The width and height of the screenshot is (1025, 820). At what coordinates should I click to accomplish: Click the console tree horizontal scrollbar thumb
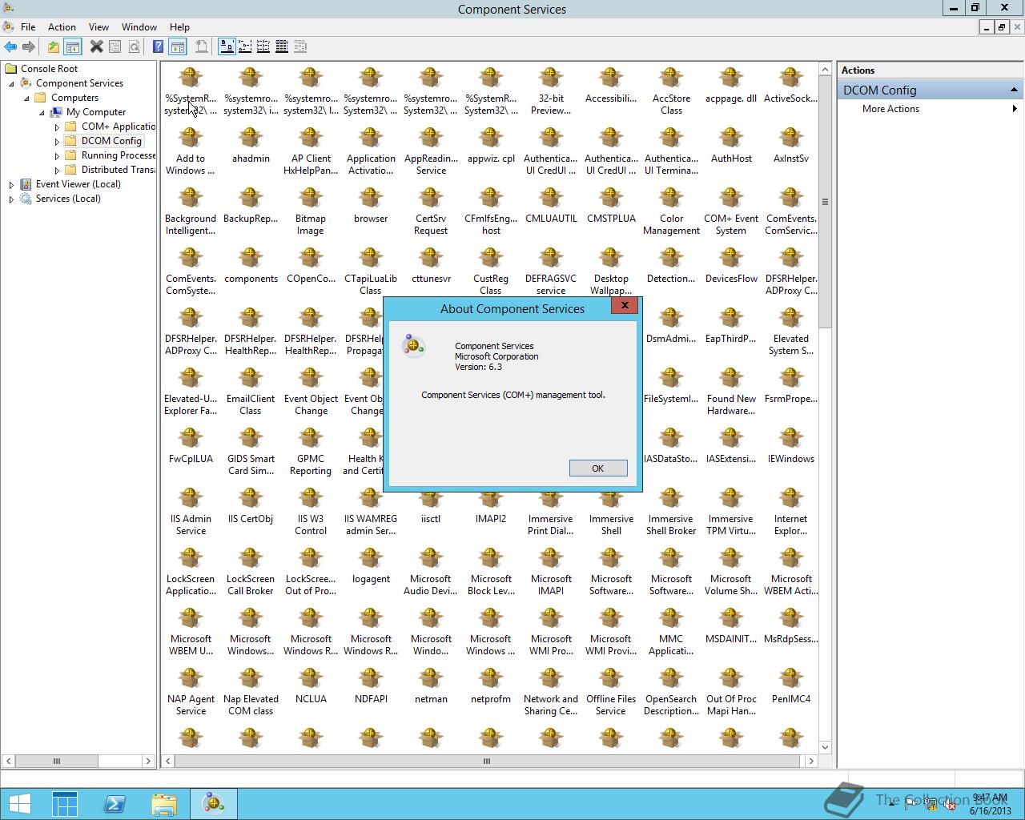pos(56,761)
